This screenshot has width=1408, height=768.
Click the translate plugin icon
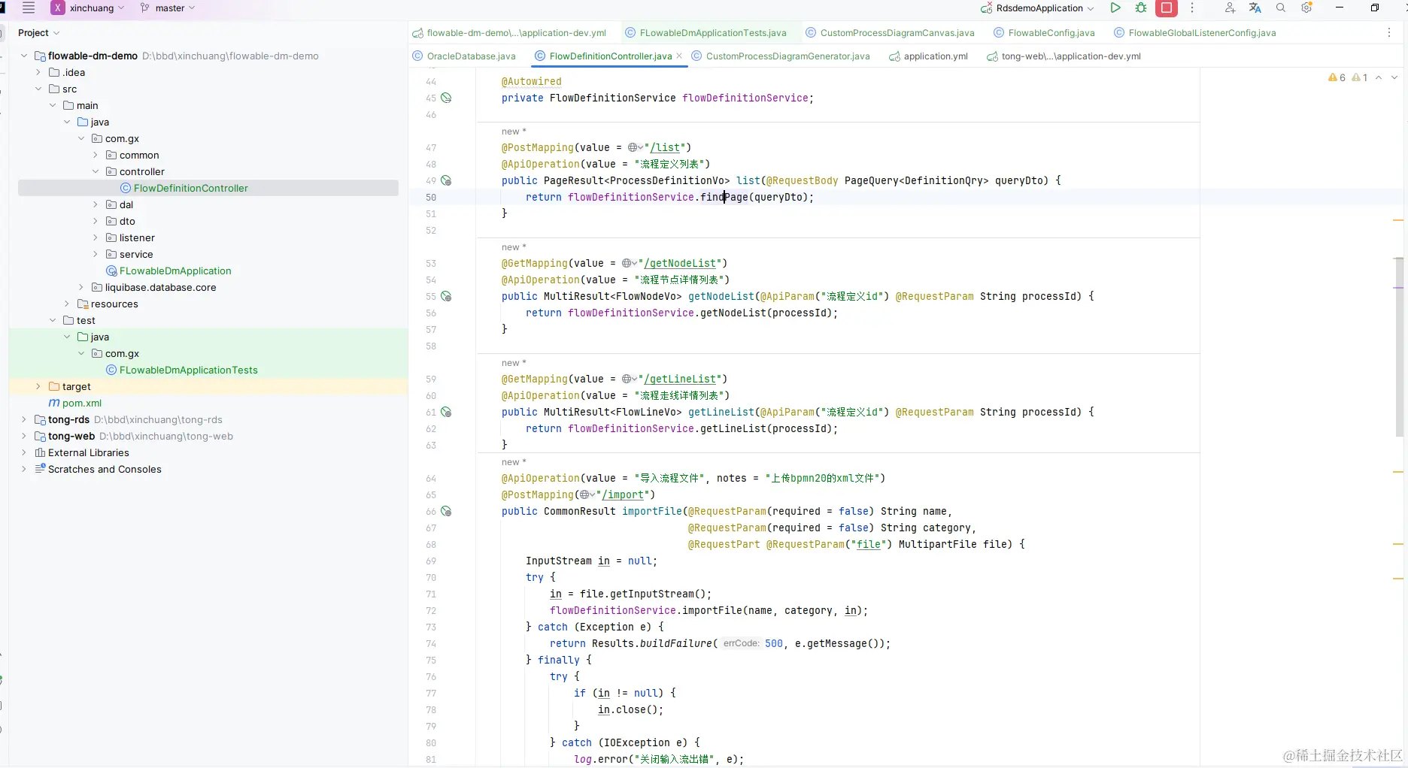tap(1255, 8)
